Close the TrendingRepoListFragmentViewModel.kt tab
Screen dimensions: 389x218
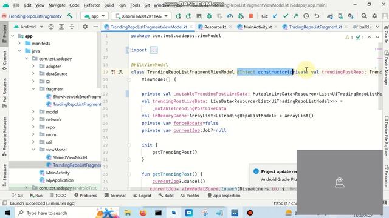point(191,27)
